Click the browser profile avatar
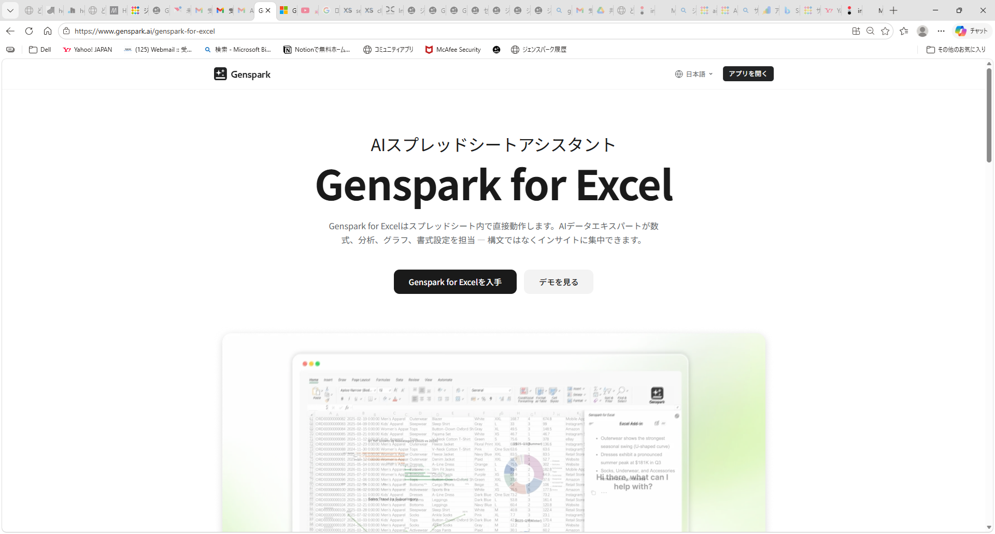 923,31
